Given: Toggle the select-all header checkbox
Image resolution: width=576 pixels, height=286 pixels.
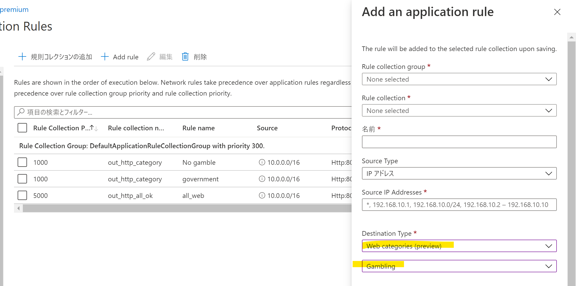Looking at the screenshot, I should [x=22, y=128].
